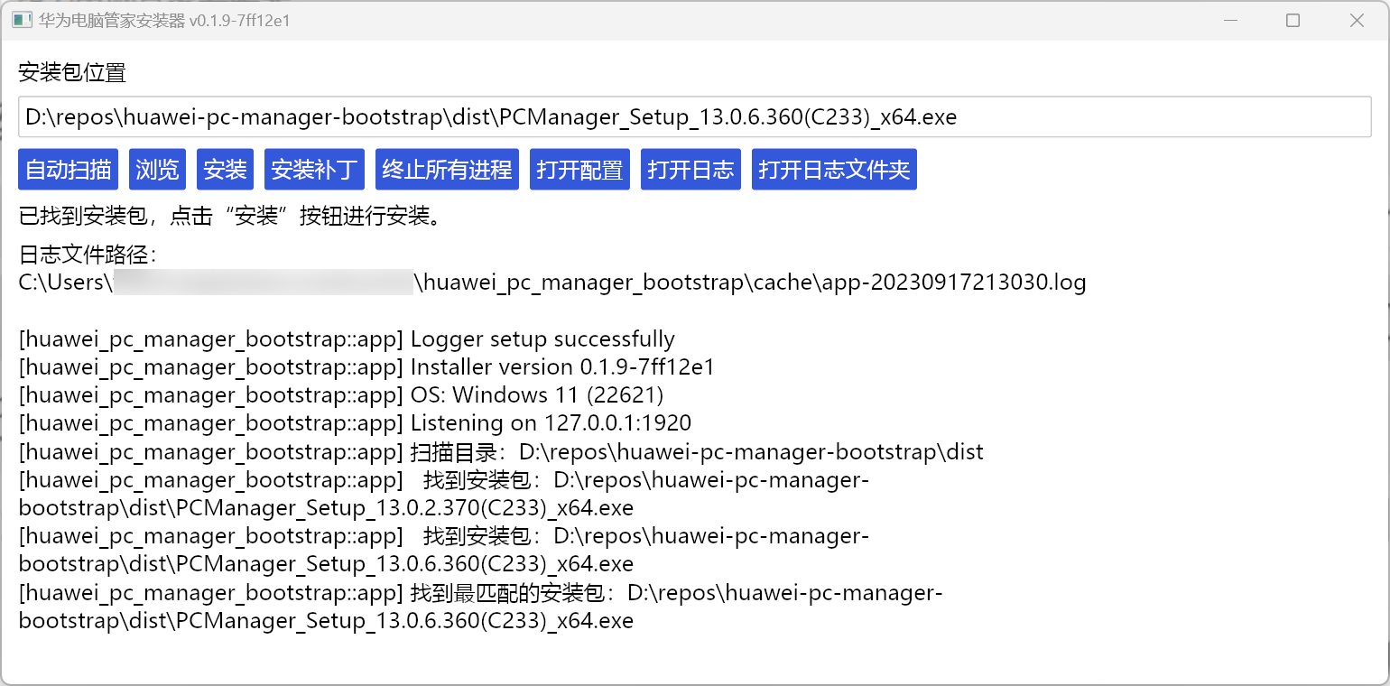Click the 'OS: Windows 11 (22621)' log line

click(341, 395)
